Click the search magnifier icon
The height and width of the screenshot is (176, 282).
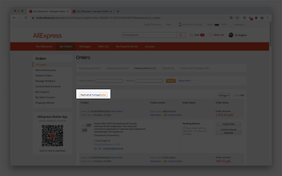181,35
